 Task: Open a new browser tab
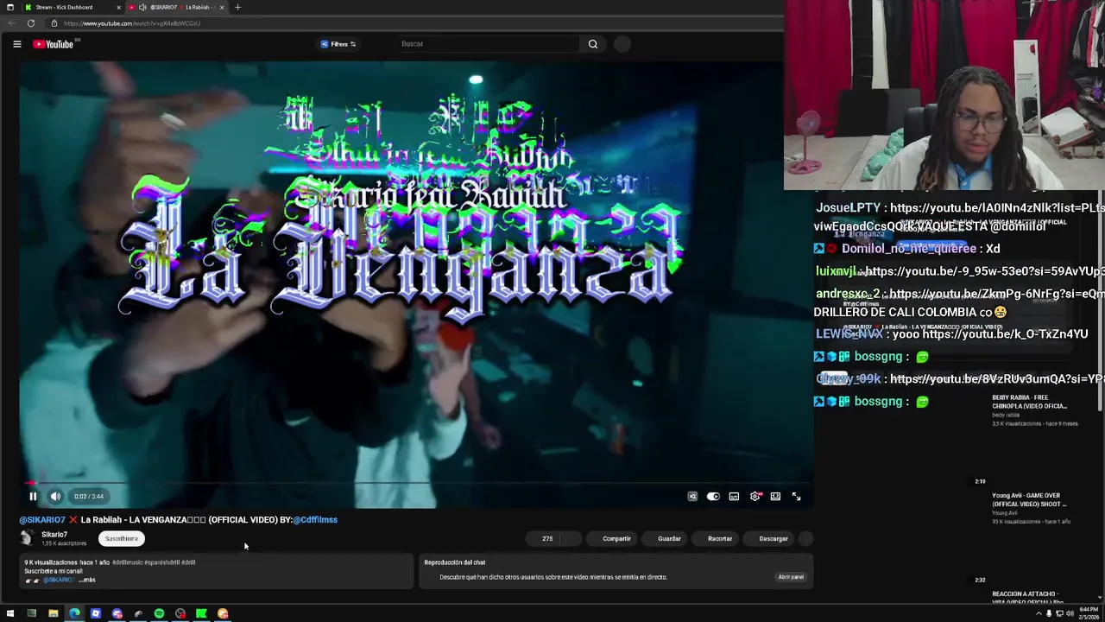point(237,7)
